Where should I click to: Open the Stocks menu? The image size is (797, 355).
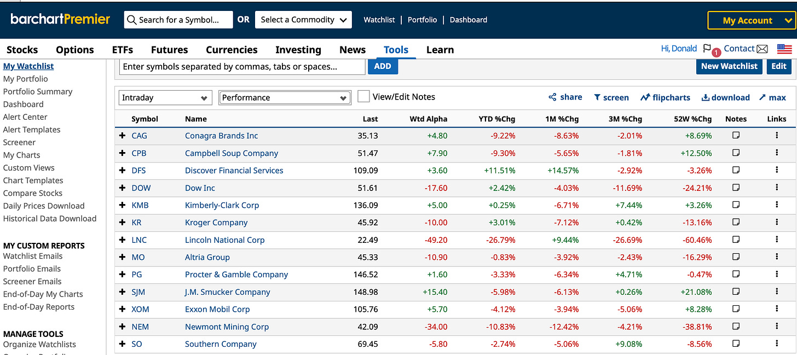pos(22,49)
